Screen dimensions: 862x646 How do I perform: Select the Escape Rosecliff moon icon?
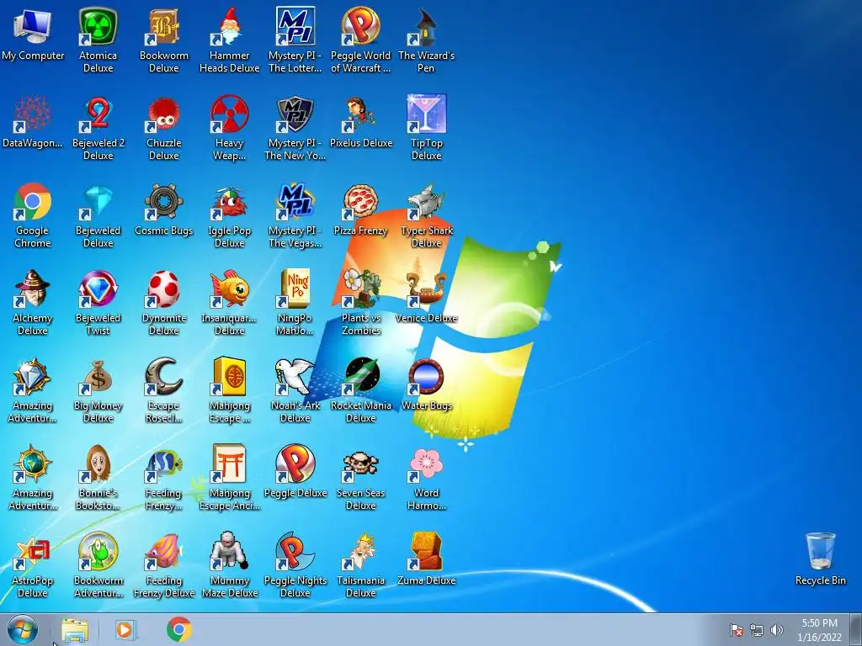[164, 376]
